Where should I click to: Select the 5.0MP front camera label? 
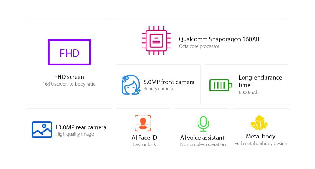169,82
